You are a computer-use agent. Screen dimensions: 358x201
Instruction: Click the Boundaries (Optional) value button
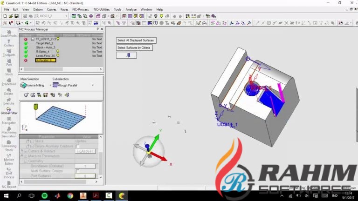click(85, 166)
